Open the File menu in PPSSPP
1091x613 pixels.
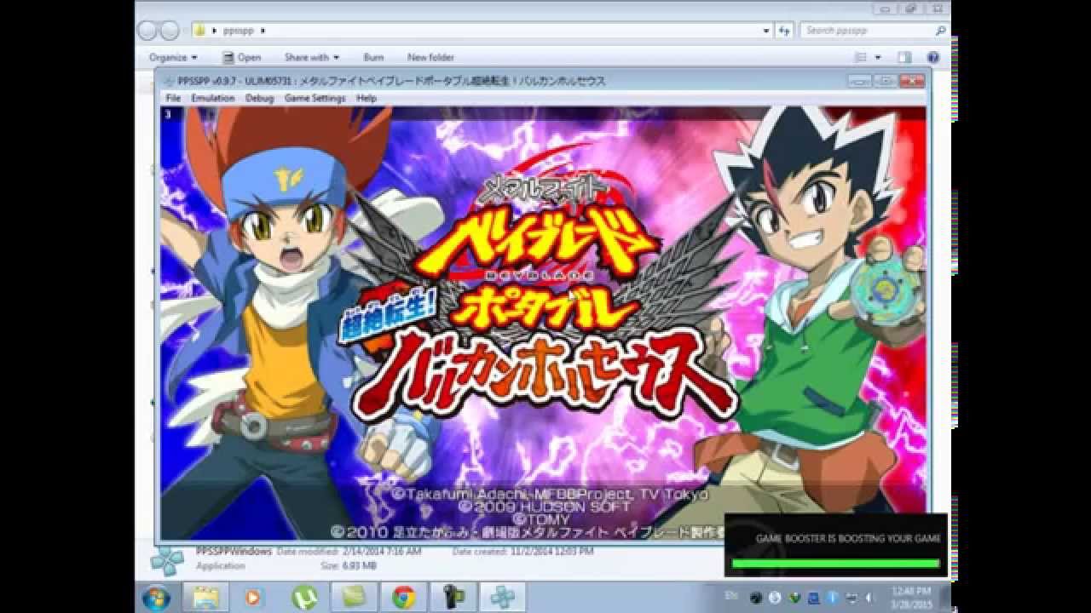pos(173,98)
